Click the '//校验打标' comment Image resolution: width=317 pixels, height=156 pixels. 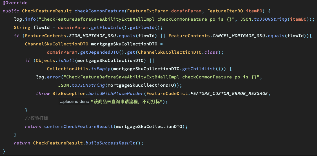(36, 118)
